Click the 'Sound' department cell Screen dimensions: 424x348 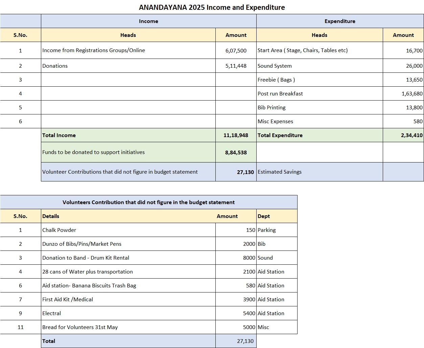point(277,258)
